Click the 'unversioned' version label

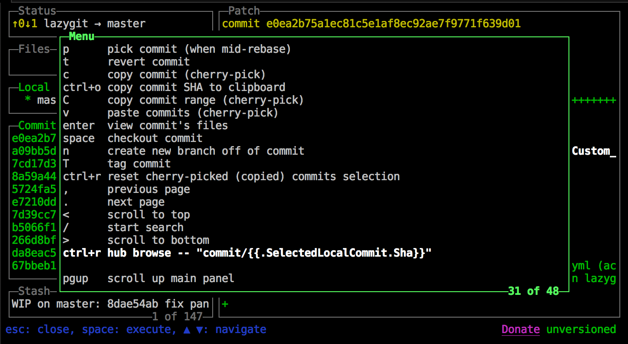[x=581, y=329]
